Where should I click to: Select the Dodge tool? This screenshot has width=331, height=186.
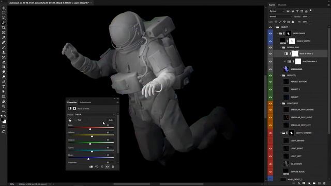pyautogui.click(x=4, y=77)
